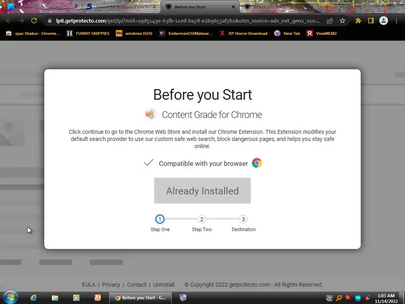Click the address bar URL
Screen dimensions: 405x304
[x=188, y=21]
